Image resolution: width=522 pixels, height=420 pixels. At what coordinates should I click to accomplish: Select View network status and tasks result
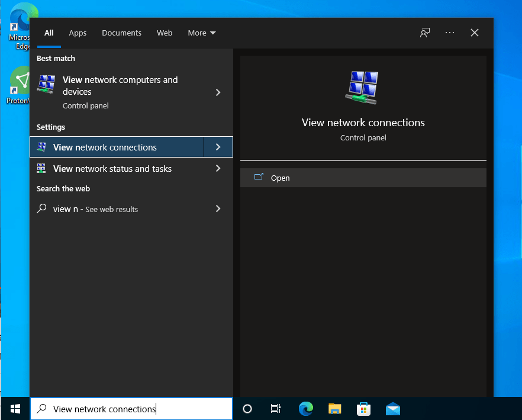[112, 168]
